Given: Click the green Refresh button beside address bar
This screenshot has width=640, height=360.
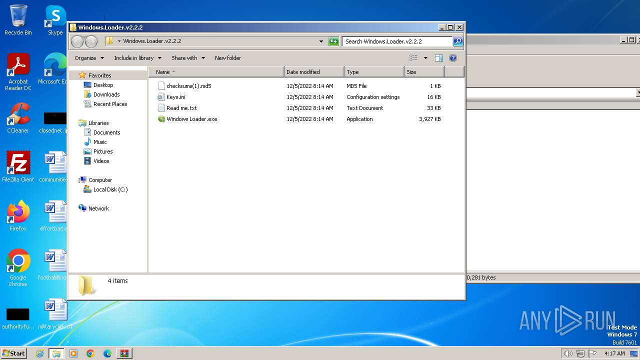Looking at the screenshot, I should [333, 41].
